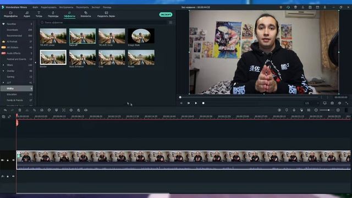Expand the Overlay category arrow

[x=3, y=71]
